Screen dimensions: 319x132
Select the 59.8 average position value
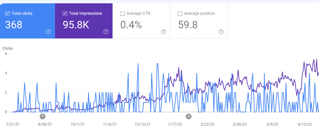tap(188, 25)
